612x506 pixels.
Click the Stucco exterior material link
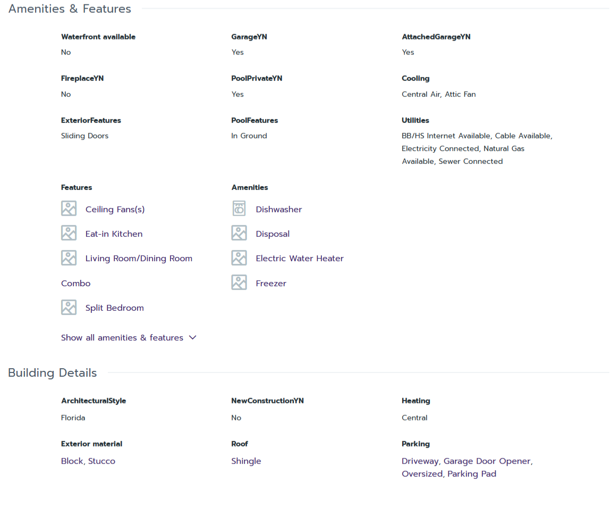click(x=101, y=461)
